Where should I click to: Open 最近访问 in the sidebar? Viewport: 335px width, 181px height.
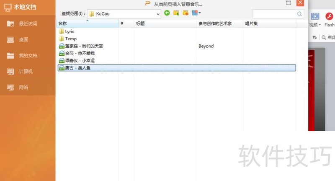tap(28, 23)
